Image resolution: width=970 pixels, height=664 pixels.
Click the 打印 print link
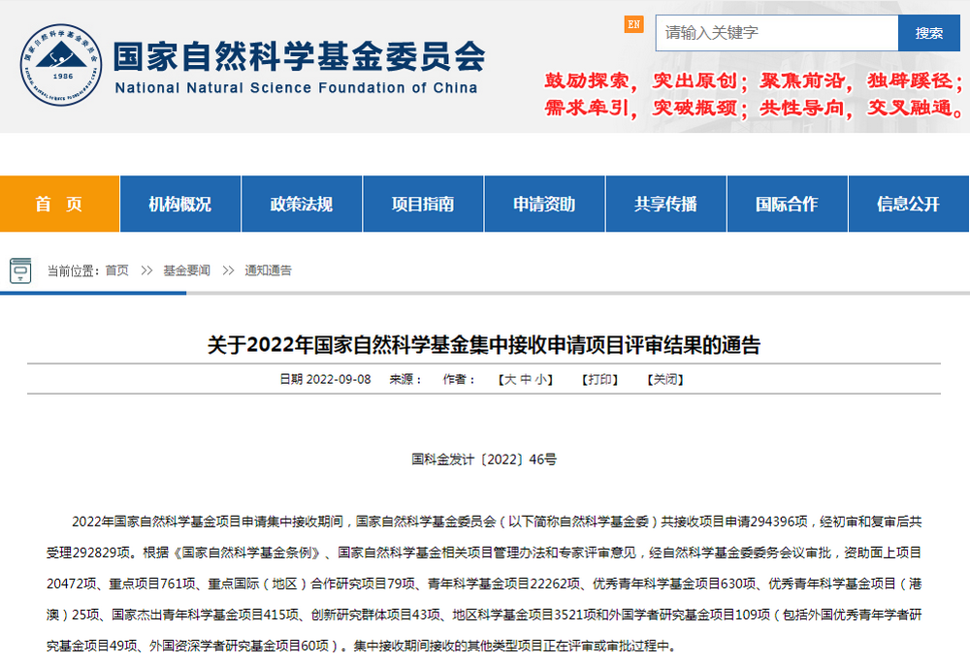600,379
